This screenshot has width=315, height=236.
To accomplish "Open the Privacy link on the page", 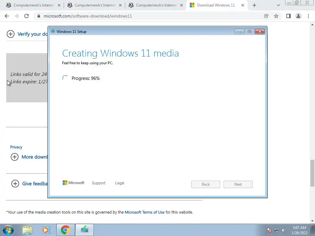I will pyautogui.click(x=16, y=147).
